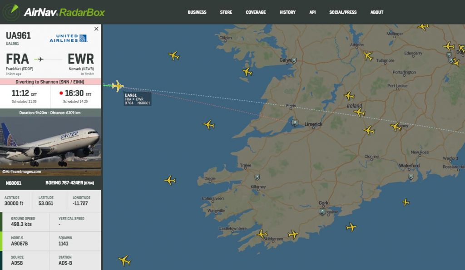Open the SOCIAL/PRESS menu item
Screen dimensions: 465x270
click(x=343, y=12)
